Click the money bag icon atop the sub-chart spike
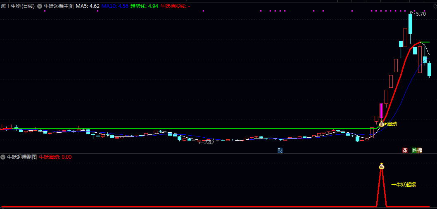The image size is (437, 209). [382, 167]
